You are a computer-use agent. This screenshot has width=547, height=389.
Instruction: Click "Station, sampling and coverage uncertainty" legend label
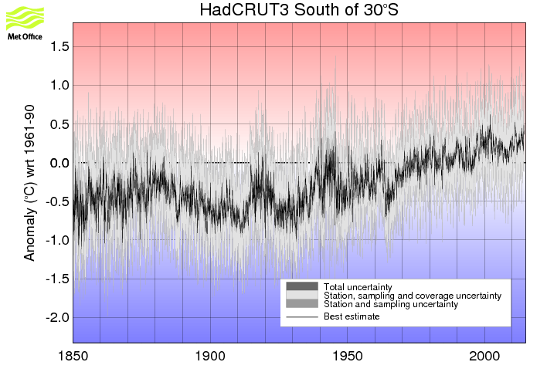pyautogui.click(x=413, y=296)
